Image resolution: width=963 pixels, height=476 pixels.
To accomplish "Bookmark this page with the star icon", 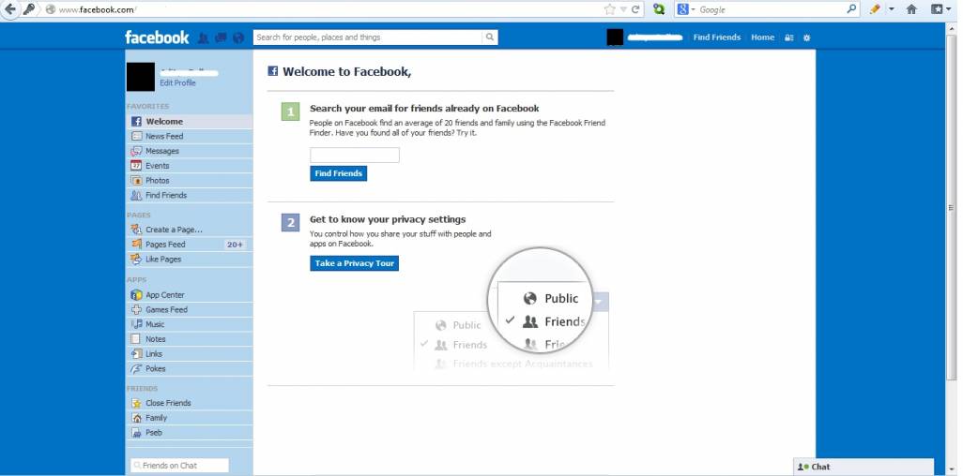I will click(609, 9).
